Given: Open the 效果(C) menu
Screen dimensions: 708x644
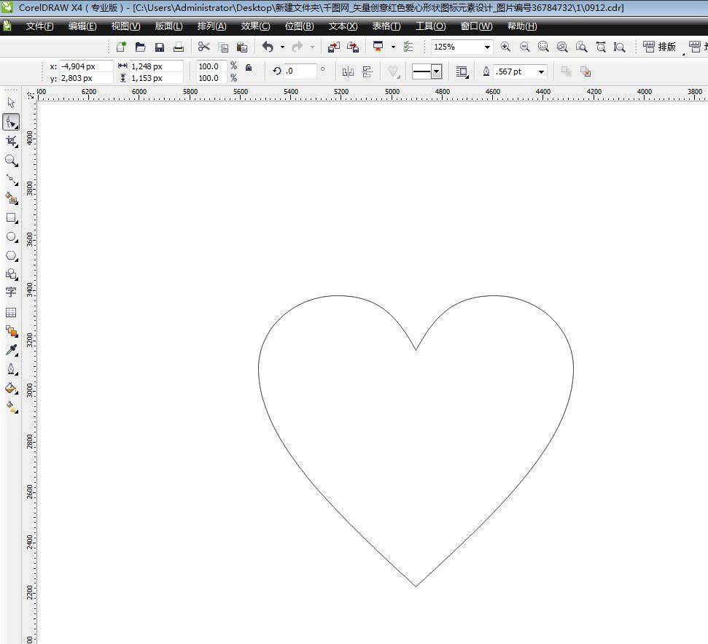Looking at the screenshot, I should coord(255,26).
